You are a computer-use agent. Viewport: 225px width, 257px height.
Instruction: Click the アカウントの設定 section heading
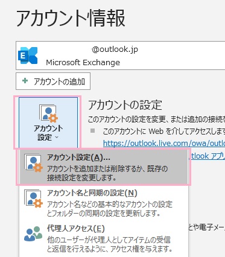125,105
